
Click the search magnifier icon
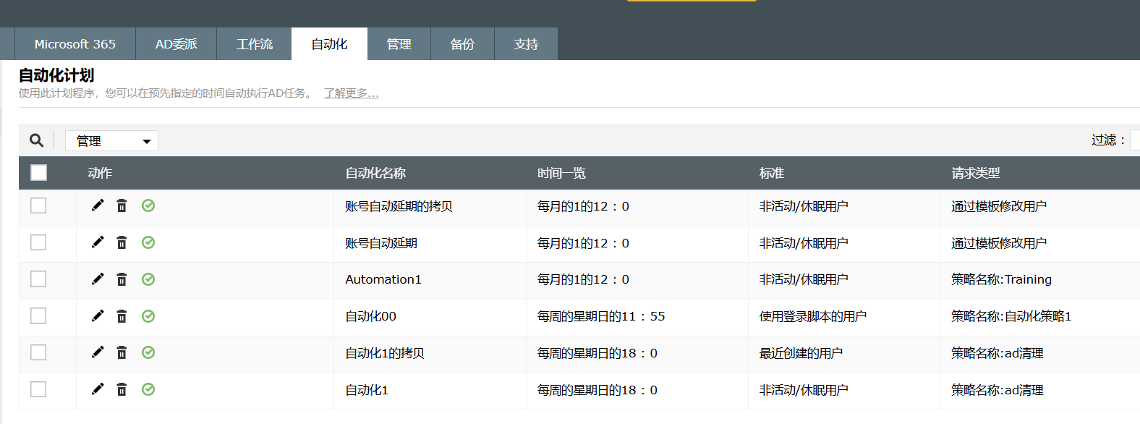[36, 140]
